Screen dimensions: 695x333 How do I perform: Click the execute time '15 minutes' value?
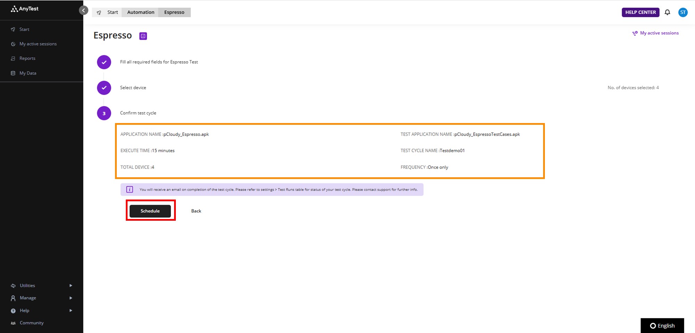coord(163,151)
